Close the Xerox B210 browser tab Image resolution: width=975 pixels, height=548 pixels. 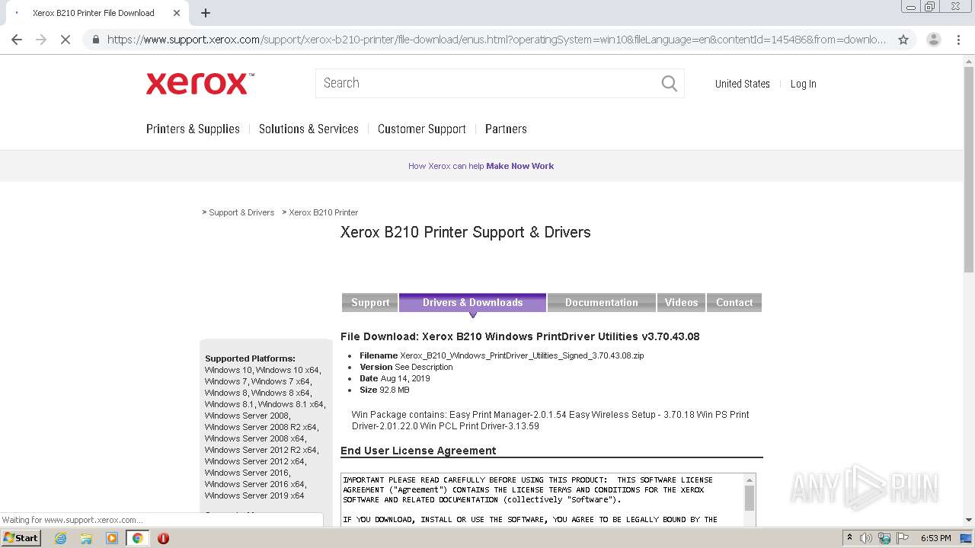point(177,13)
